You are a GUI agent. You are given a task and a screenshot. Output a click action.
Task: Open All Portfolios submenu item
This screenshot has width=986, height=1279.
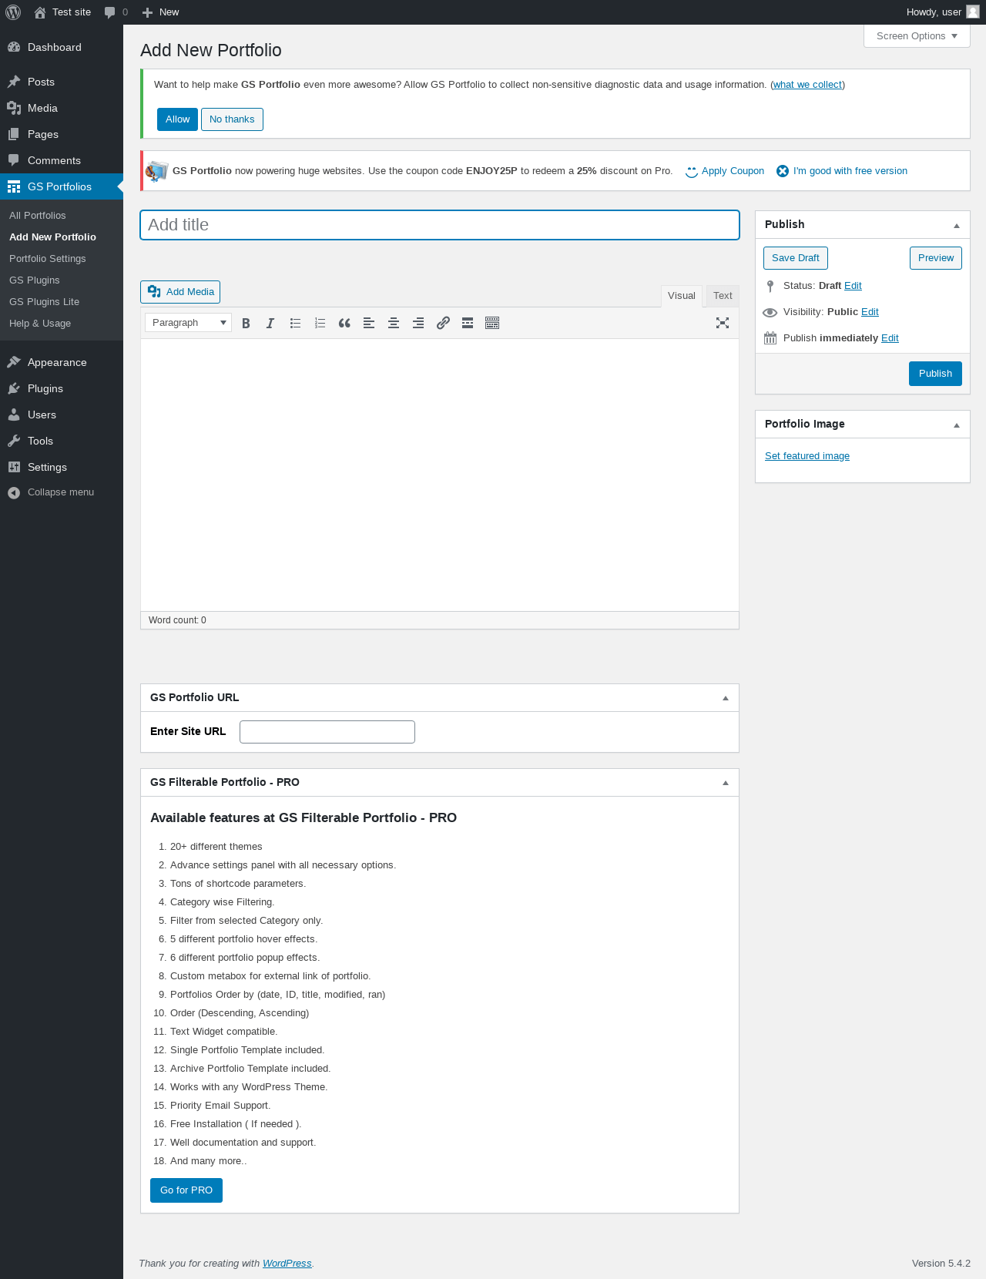(38, 216)
